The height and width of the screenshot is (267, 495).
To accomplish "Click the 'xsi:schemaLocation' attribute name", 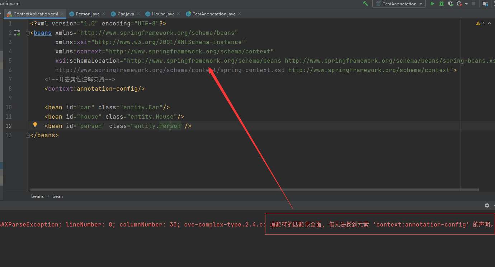I will coord(88,61).
